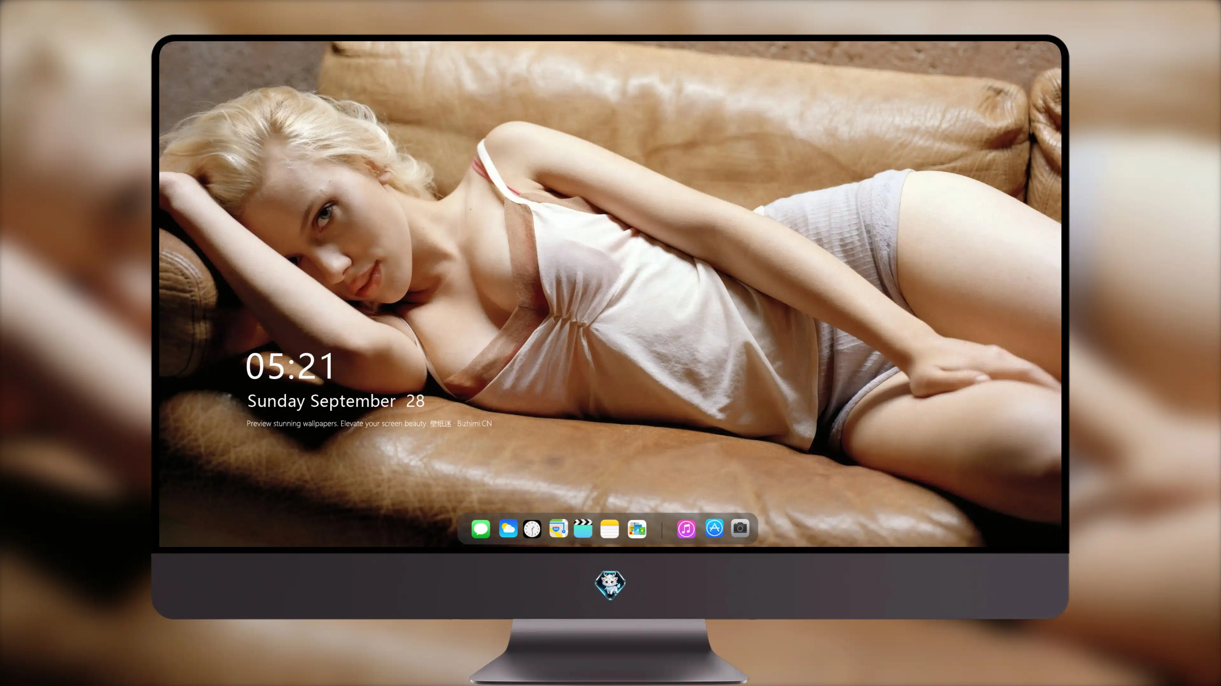Click the dragon mascot logo on monitor chin
This screenshot has height=686, width=1221.
point(610,585)
